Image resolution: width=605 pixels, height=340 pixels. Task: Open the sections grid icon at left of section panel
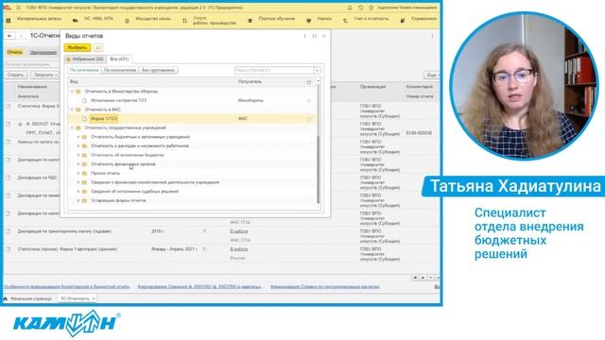click(x=9, y=20)
